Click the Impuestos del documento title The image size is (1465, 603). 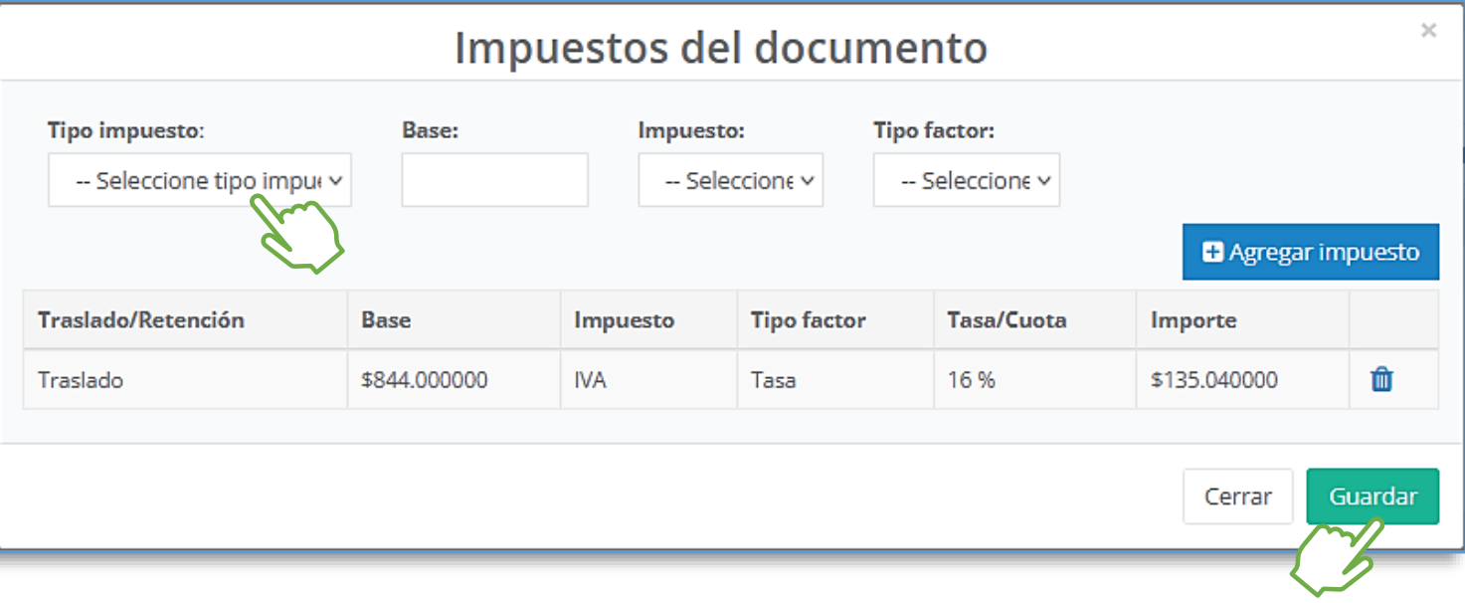[720, 48]
